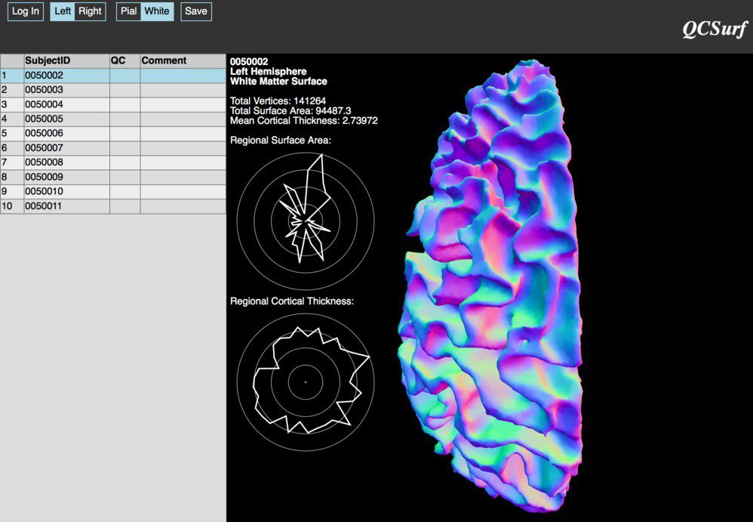
Task: Choose subject 0050008 from the list
Action: (x=66, y=162)
